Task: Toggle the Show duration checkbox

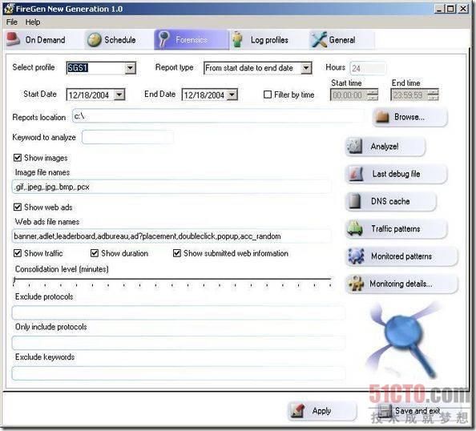Action: (95, 253)
